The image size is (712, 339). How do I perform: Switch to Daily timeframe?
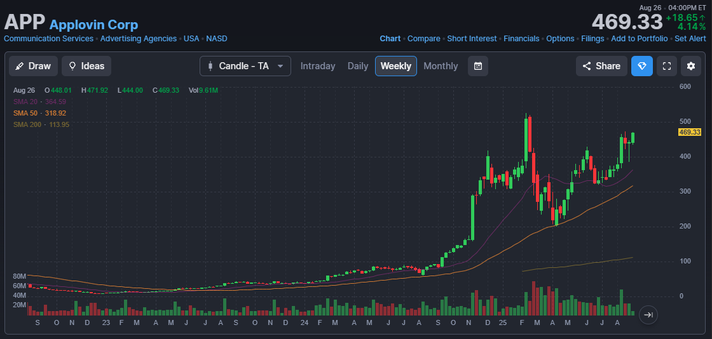click(358, 66)
